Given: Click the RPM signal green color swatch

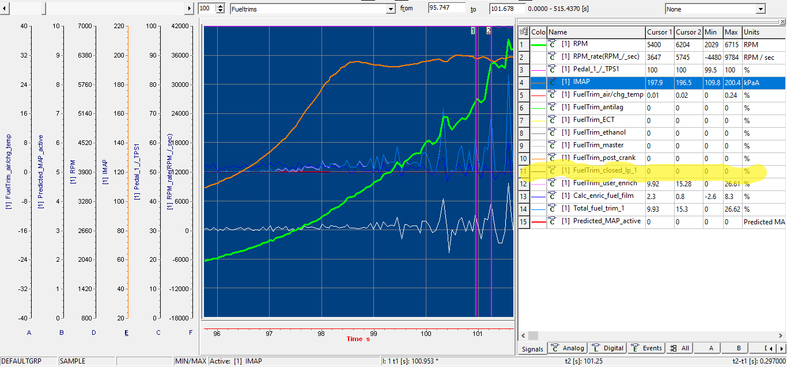Looking at the screenshot, I should click(538, 44).
